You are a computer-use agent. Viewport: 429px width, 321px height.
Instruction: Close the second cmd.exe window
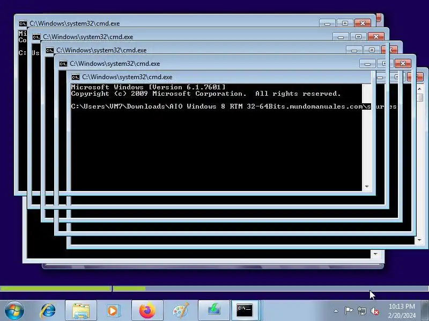coord(376,36)
